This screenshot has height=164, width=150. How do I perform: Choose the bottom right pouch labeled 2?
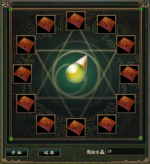[x=107, y=124]
